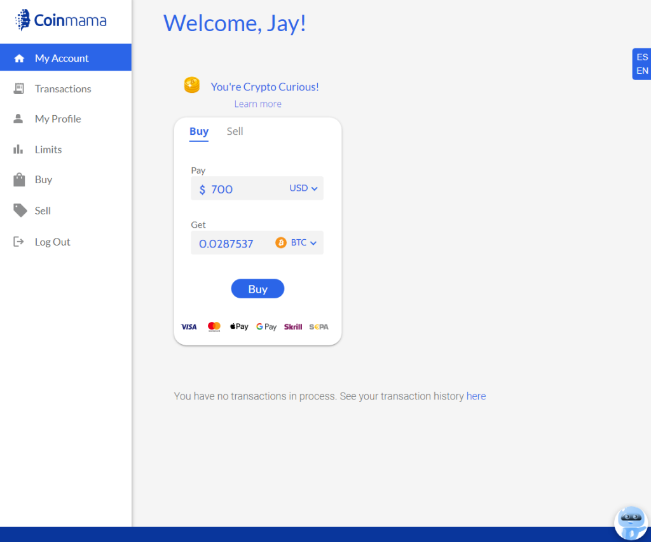Click the Mastercard payment icon

214,326
